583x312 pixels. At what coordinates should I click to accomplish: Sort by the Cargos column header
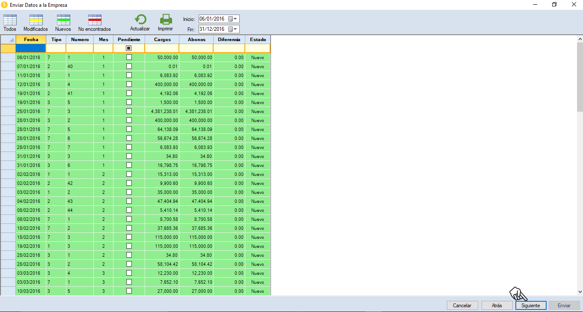(x=162, y=39)
